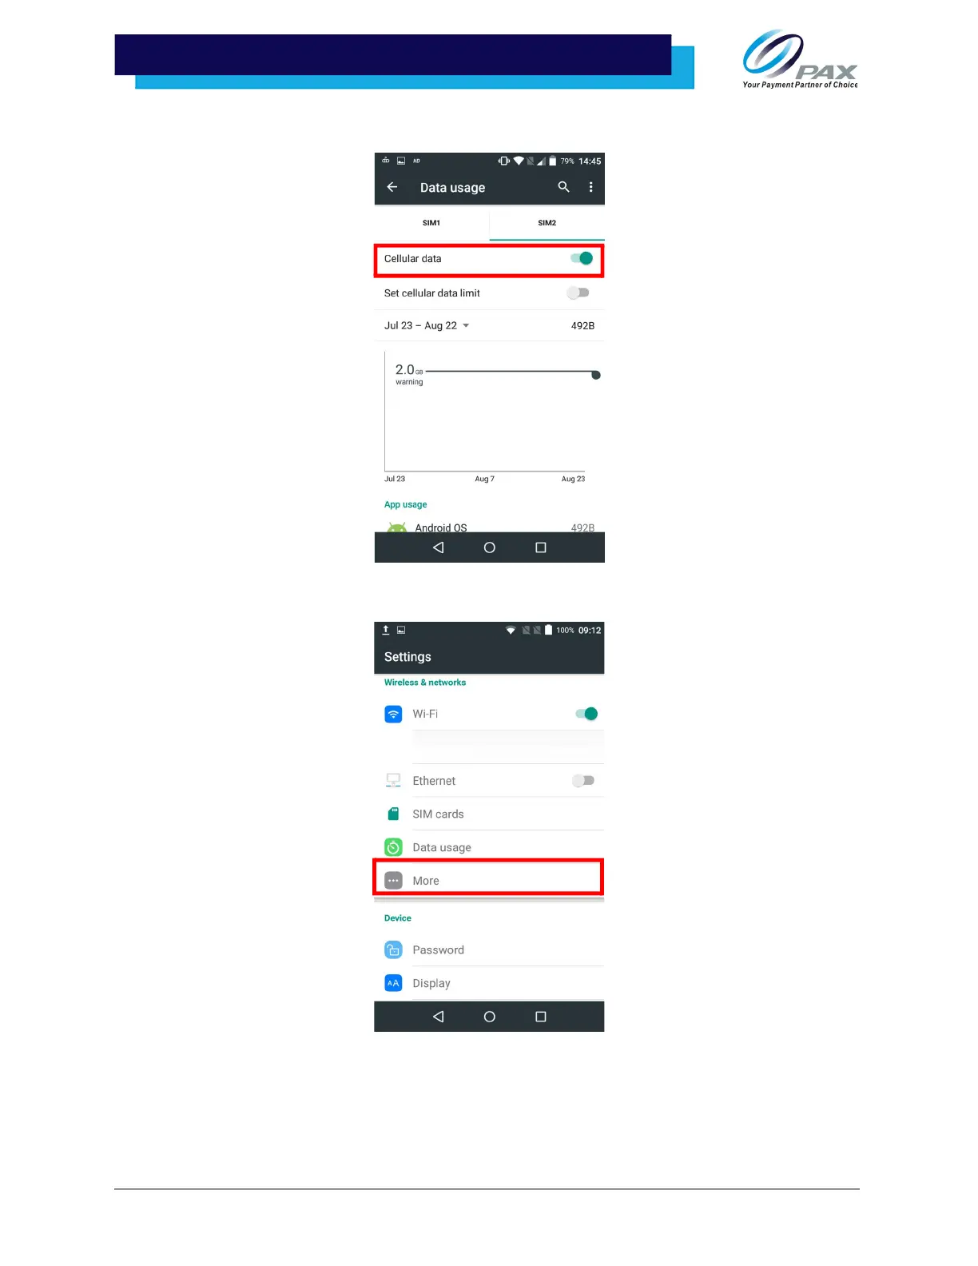
Task: Open the three-dot overflow menu
Action: 590,187
